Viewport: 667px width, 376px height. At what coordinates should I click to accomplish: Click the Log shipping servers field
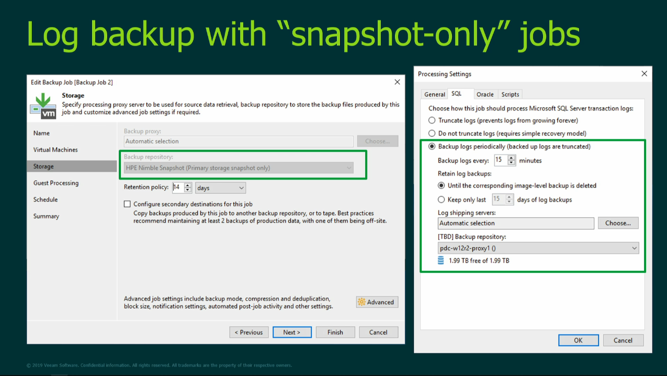point(516,223)
